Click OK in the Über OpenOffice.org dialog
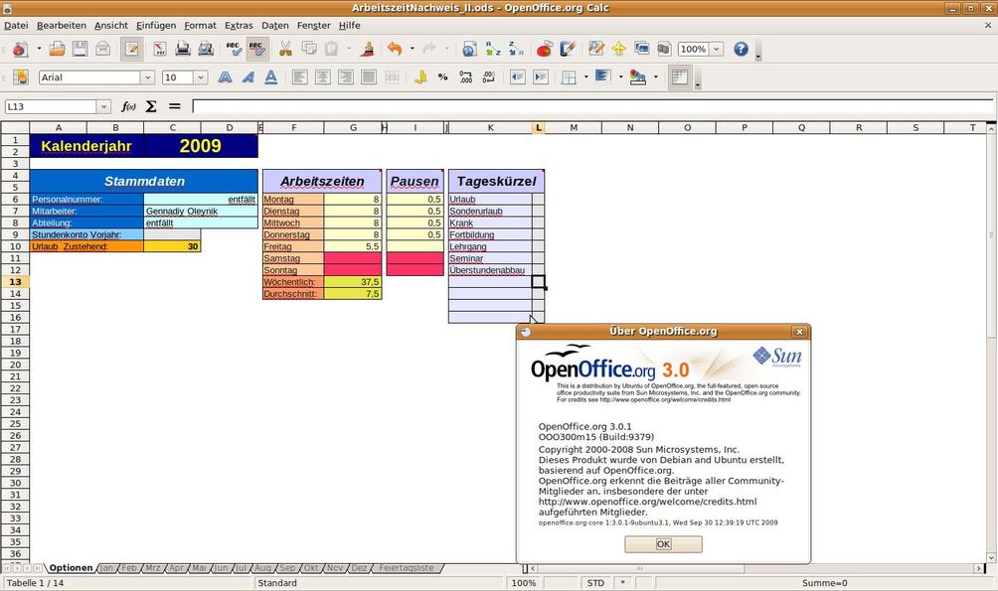 pos(663,544)
